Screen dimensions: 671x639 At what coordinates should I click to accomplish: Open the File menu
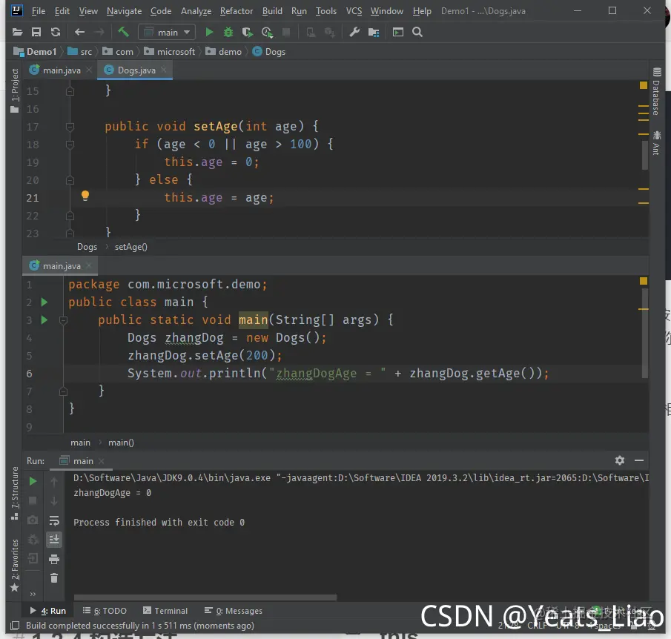(x=38, y=11)
